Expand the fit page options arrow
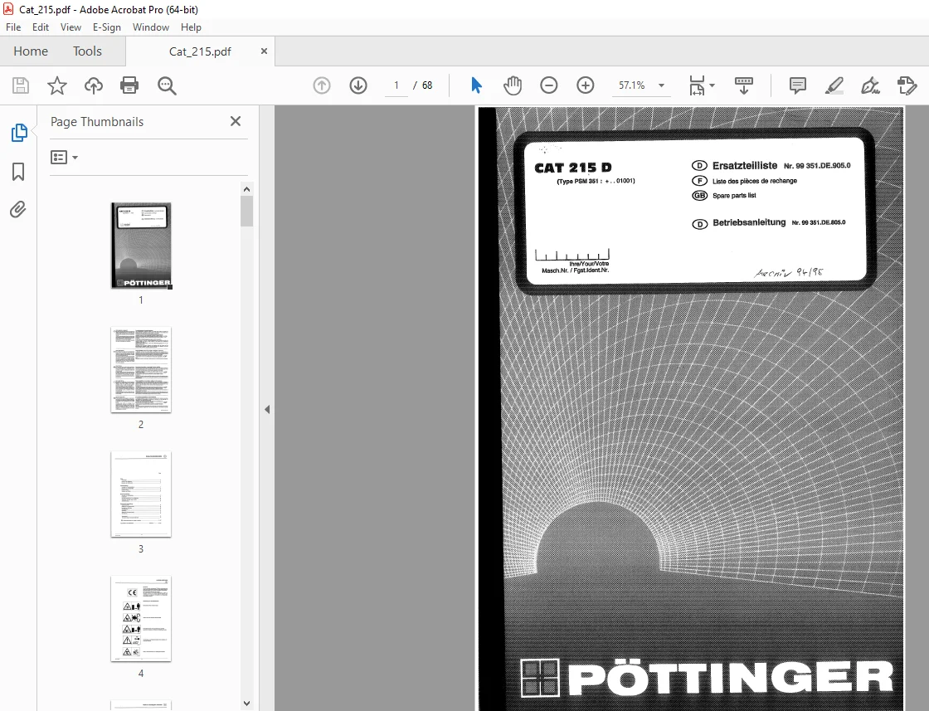This screenshot has width=929, height=711. 713,85
